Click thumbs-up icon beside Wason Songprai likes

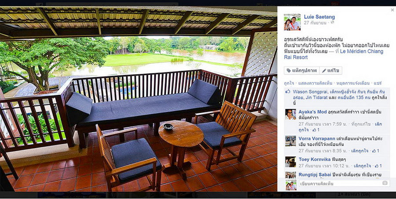[288, 91]
